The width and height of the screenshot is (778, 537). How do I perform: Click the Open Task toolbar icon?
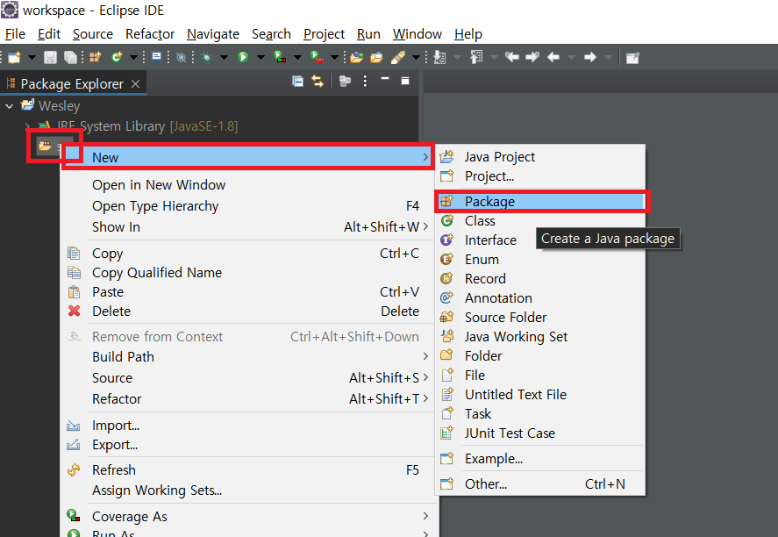[376, 58]
